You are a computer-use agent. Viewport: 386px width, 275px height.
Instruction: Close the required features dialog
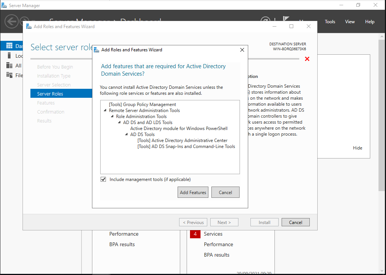coord(242,50)
